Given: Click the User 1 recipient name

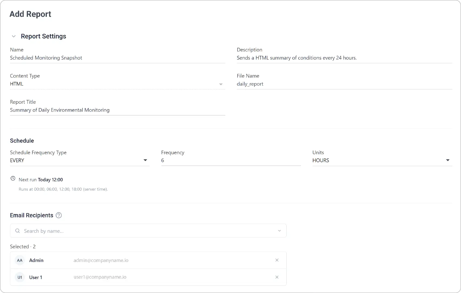Looking at the screenshot, I should coord(35,277).
